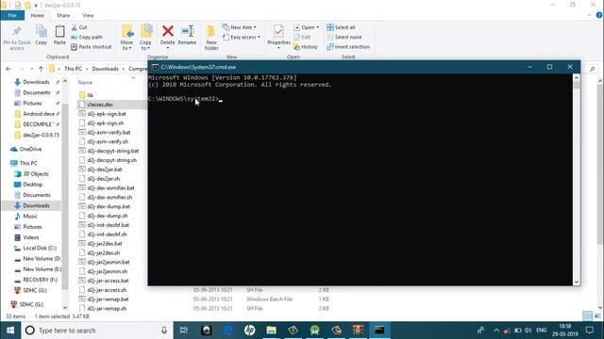604x339 pixels.
Task: Select d2j-dex-dump.sh file
Action: click(x=107, y=216)
